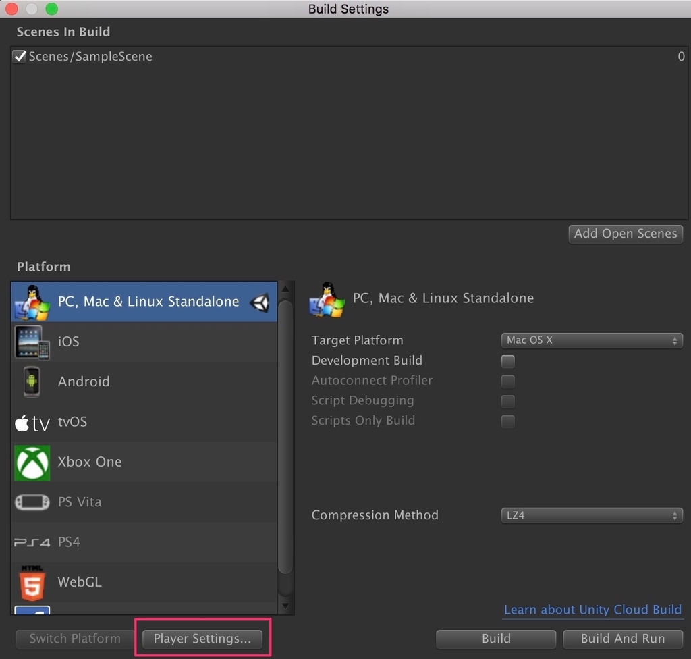The height and width of the screenshot is (659, 691).
Task: Click the iOS device icon
Action: (32, 342)
